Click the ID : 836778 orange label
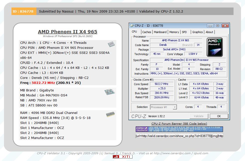Screen dimensions: 245x161 [24, 11]
